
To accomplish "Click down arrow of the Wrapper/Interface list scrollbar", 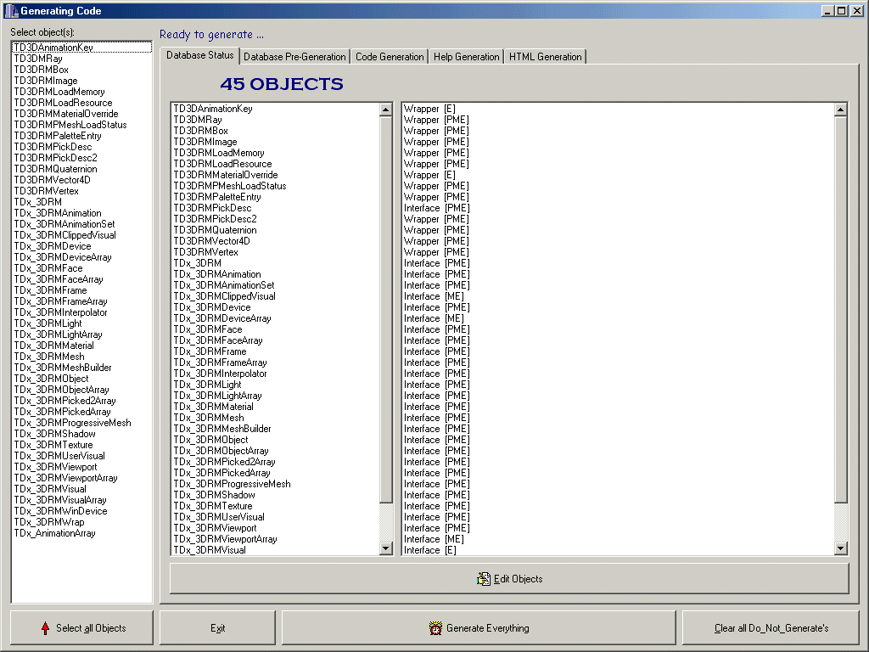I will [841, 549].
